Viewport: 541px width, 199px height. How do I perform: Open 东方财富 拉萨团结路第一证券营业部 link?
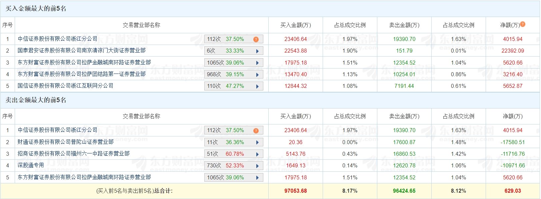(x=82, y=74)
